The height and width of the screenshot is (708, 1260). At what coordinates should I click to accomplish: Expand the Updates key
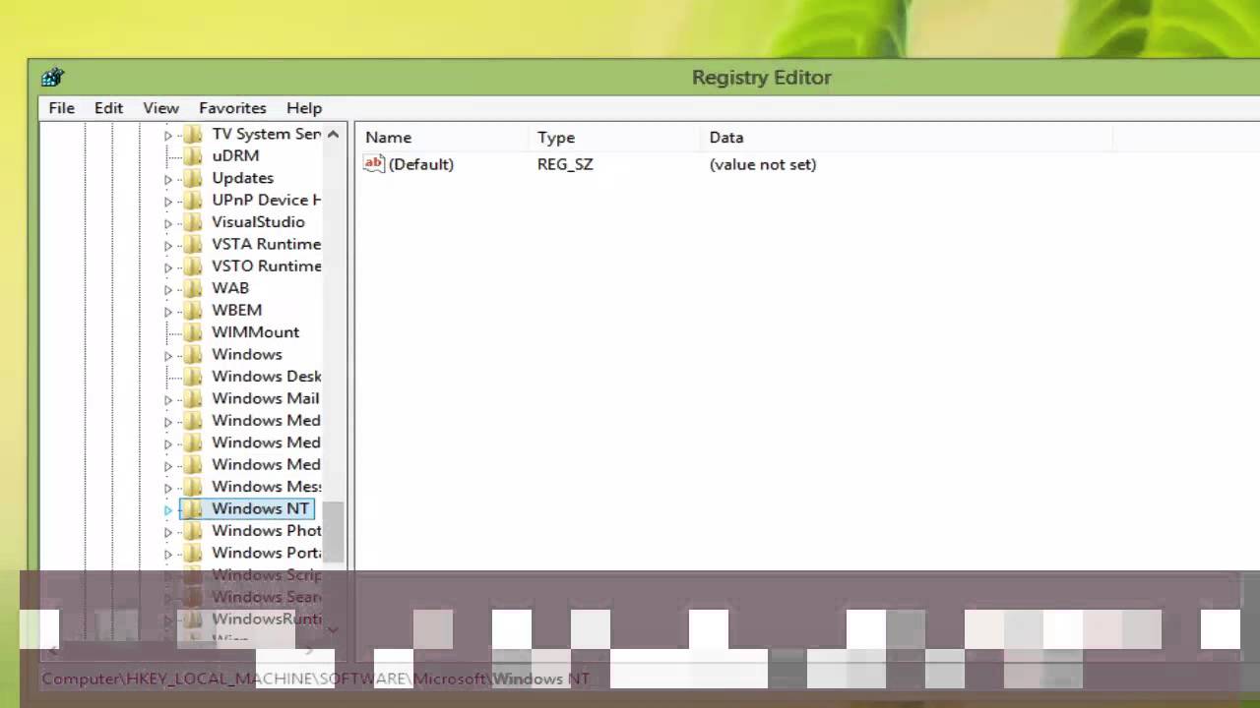pyautogui.click(x=167, y=179)
